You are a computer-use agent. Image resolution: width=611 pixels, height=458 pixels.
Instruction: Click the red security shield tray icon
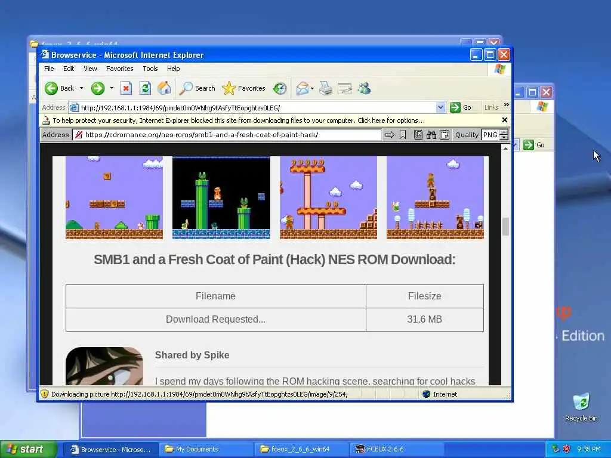[567, 450]
